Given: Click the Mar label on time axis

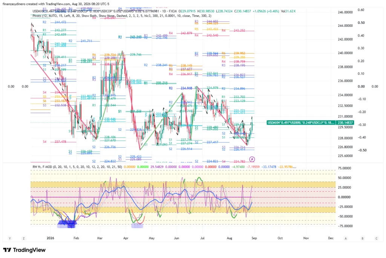Looking at the screenshot, I should pyautogui.click(x=100, y=238).
